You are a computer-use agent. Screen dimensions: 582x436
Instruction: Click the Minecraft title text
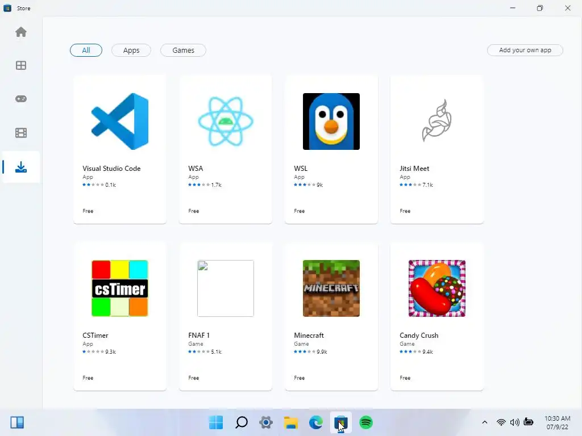tap(309, 335)
